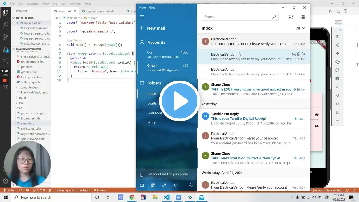
Task: Open Google Chrome from the taskbar
Action: point(132,198)
